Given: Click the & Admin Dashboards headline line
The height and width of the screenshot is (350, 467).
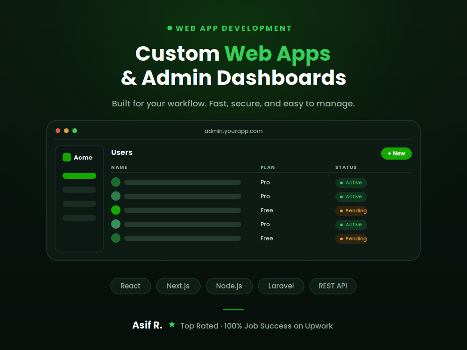Looking at the screenshot, I should pyautogui.click(x=233, y=77).
